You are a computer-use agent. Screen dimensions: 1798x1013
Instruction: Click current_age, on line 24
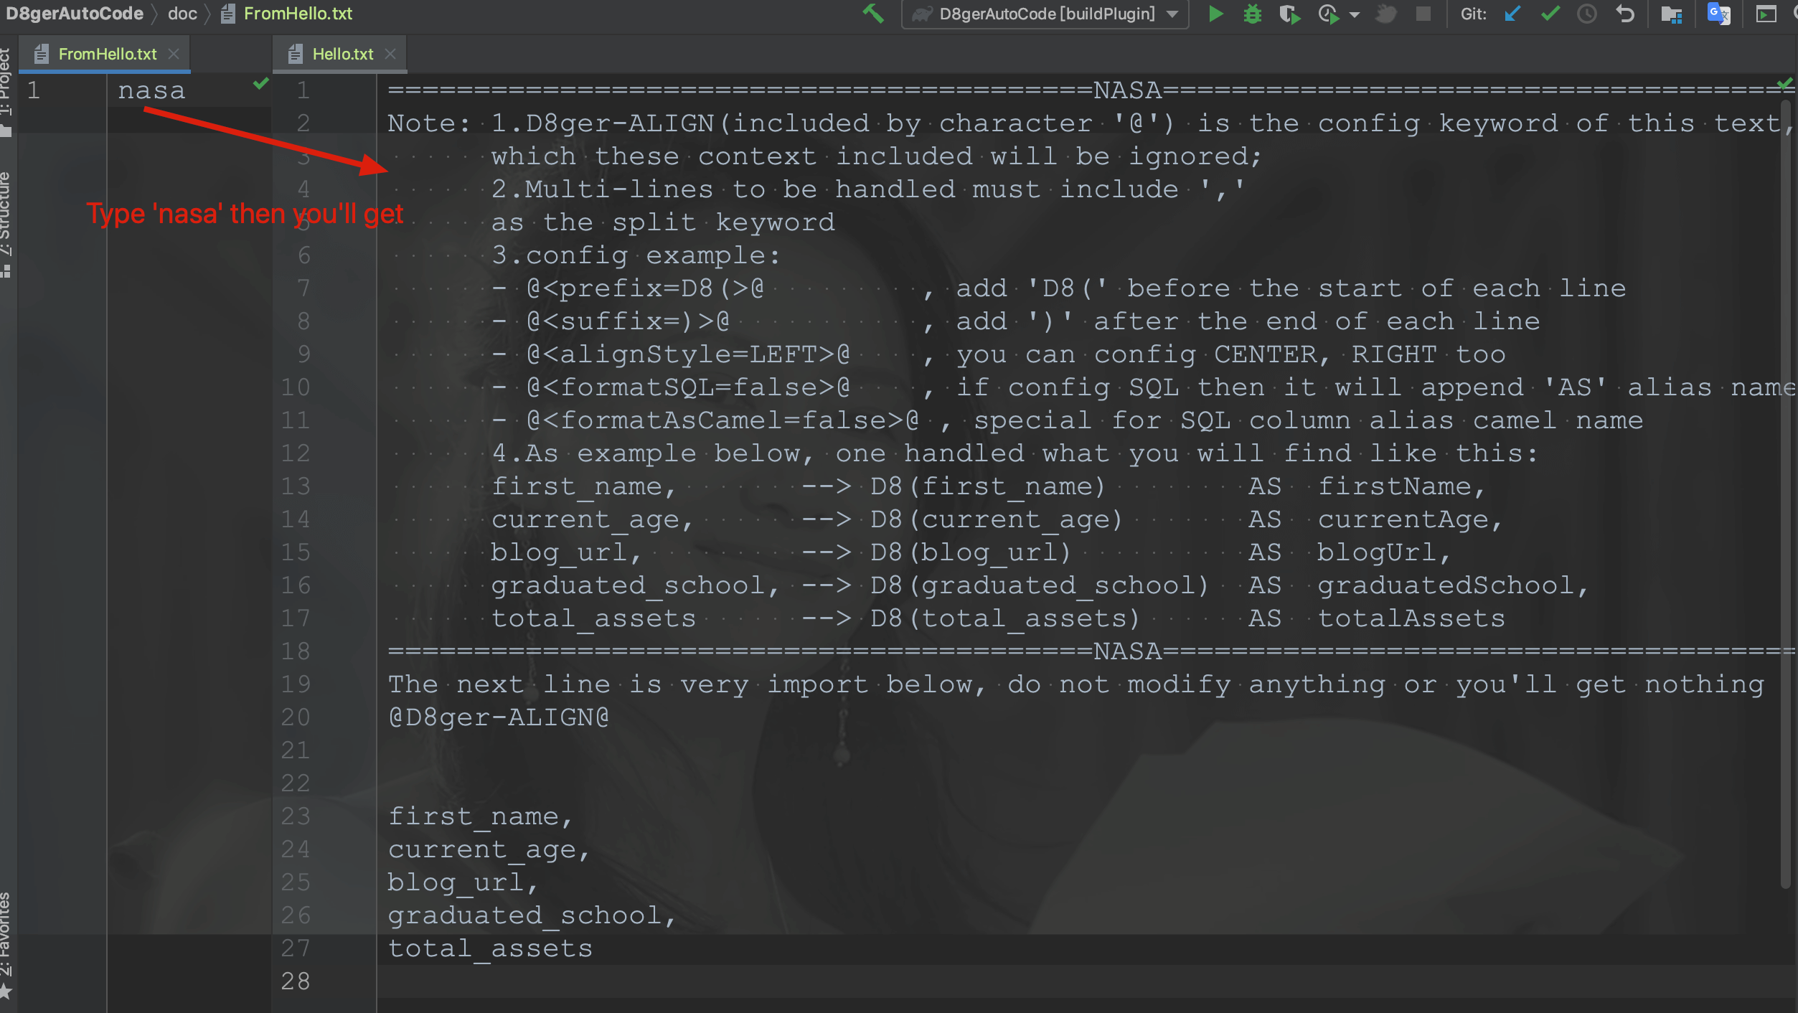(489, 849)
